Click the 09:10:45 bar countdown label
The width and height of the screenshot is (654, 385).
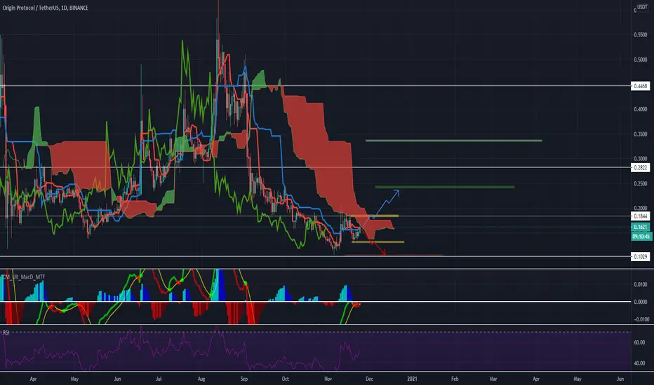tap(641, 237)
